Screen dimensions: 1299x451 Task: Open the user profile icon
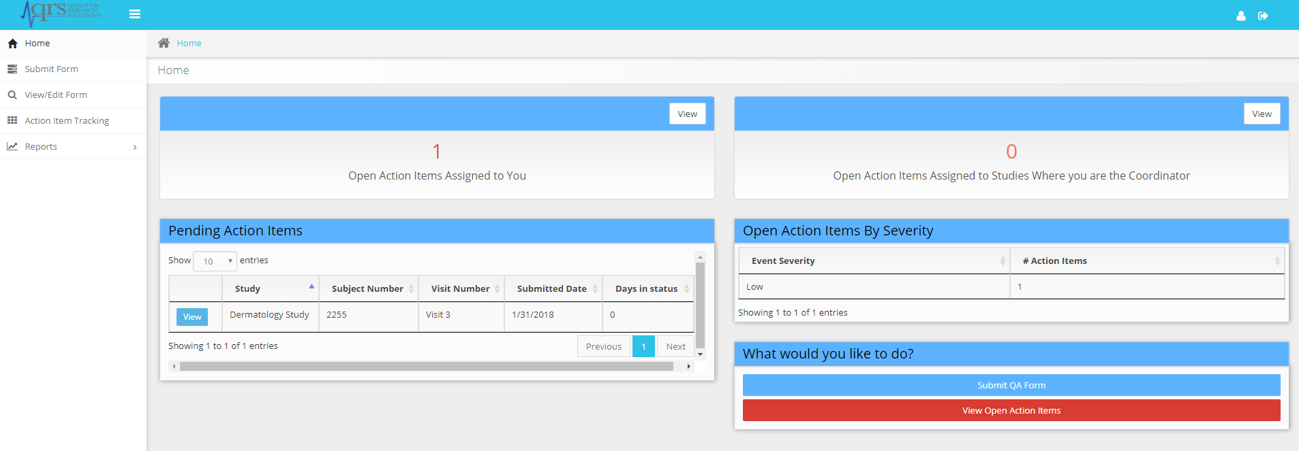1241,16
